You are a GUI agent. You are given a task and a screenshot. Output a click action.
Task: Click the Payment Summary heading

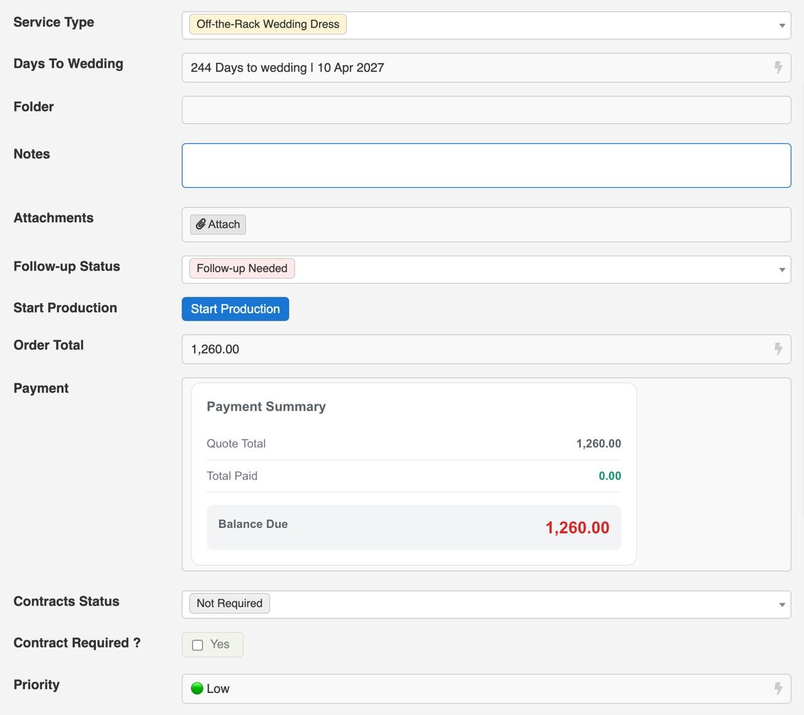point(266,406)
